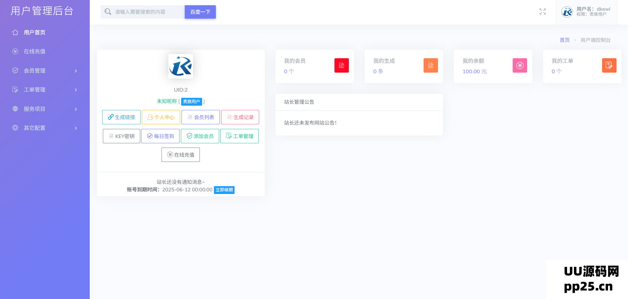Click the 首页 breadcrumb link

coord(564,40)
